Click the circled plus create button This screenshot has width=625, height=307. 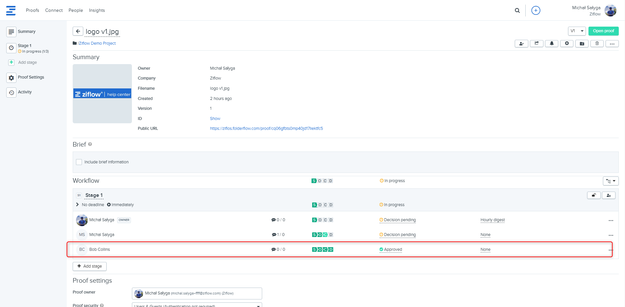(536, 11)
